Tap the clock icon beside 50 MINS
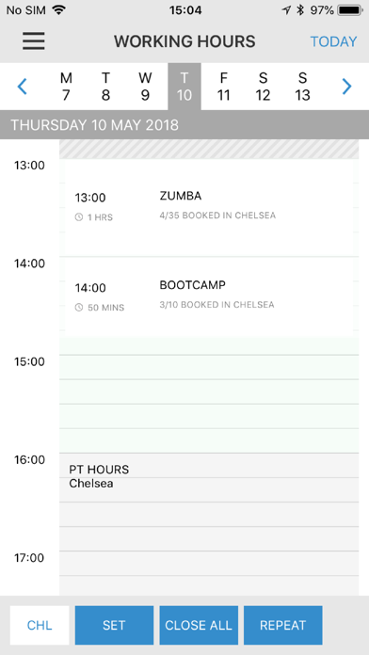Image resolution: width=369 pixels, height=655 pixels. click(x=78, y=308)
